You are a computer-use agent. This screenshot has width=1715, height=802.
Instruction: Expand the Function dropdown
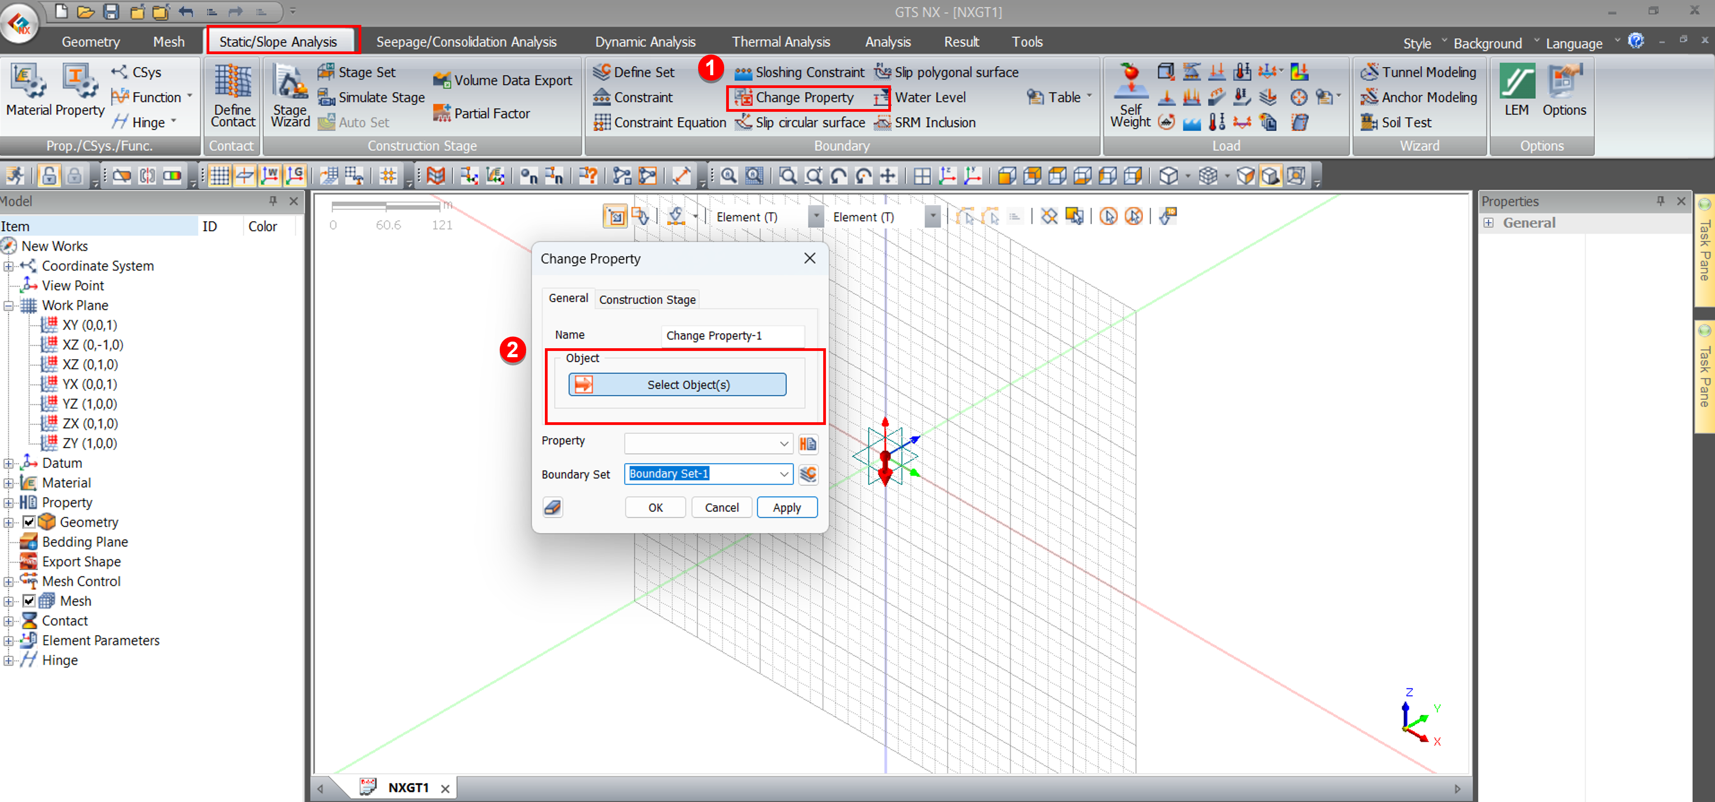tap(190, 97)
